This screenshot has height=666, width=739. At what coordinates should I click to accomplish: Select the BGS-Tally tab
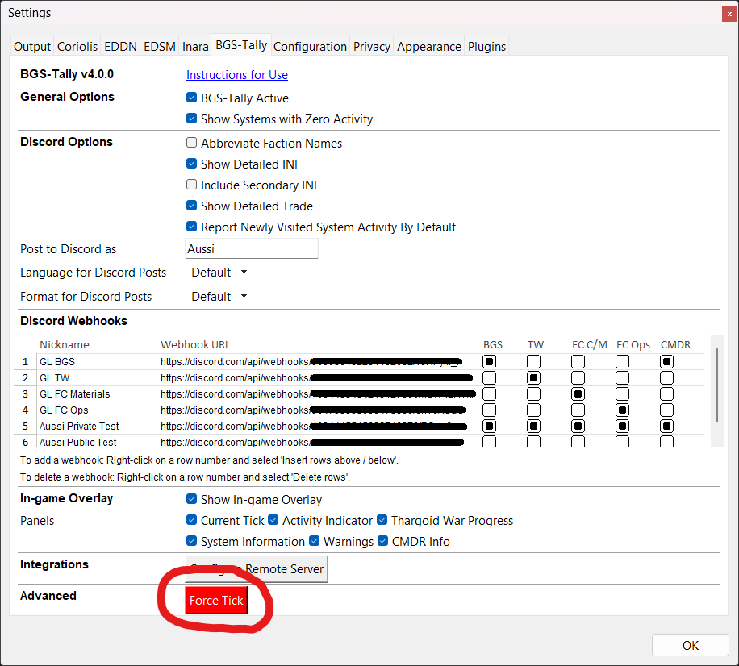(x=241, y=44)
